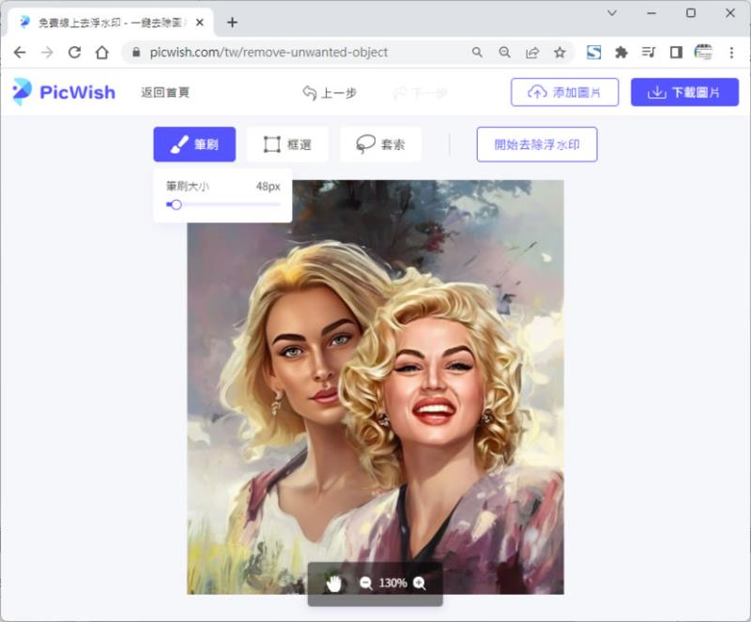Zoom in with the plus magnifier
Screen dimensions: 751x622
[x=420, y=583]
